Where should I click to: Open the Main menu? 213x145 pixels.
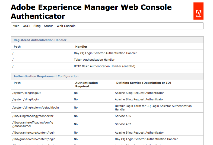click(x=16, y=26)
